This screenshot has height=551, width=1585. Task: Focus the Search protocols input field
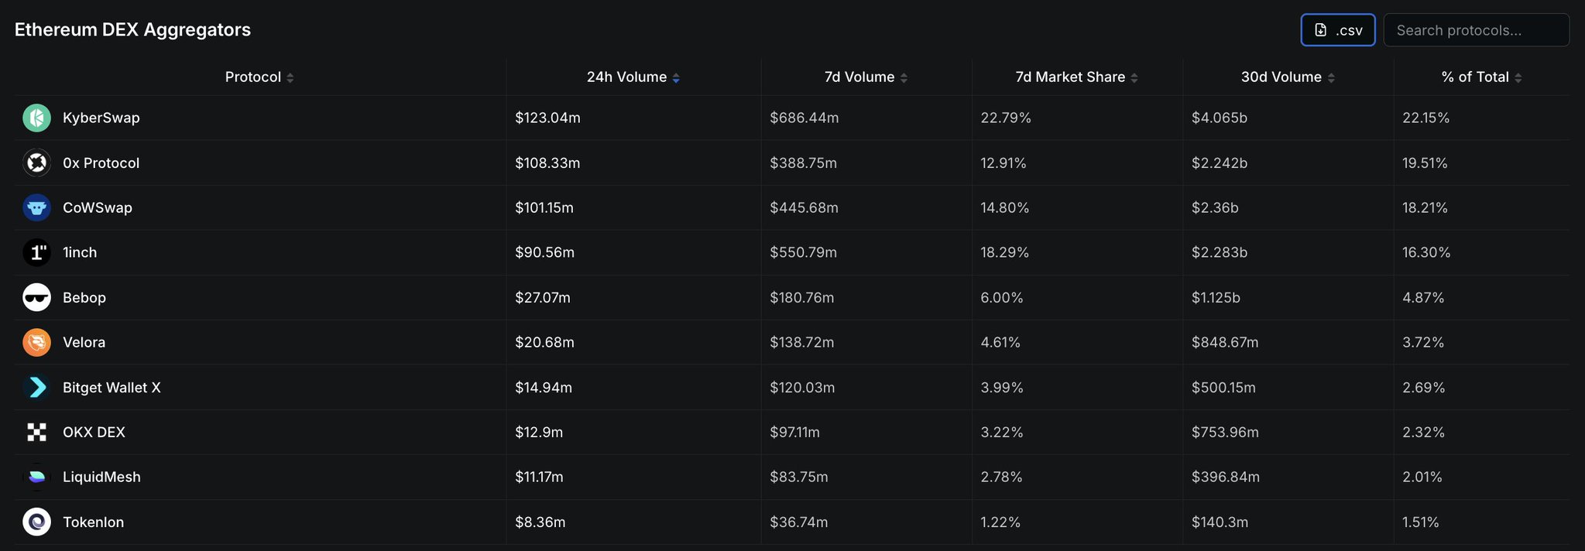click(1476, 30)
